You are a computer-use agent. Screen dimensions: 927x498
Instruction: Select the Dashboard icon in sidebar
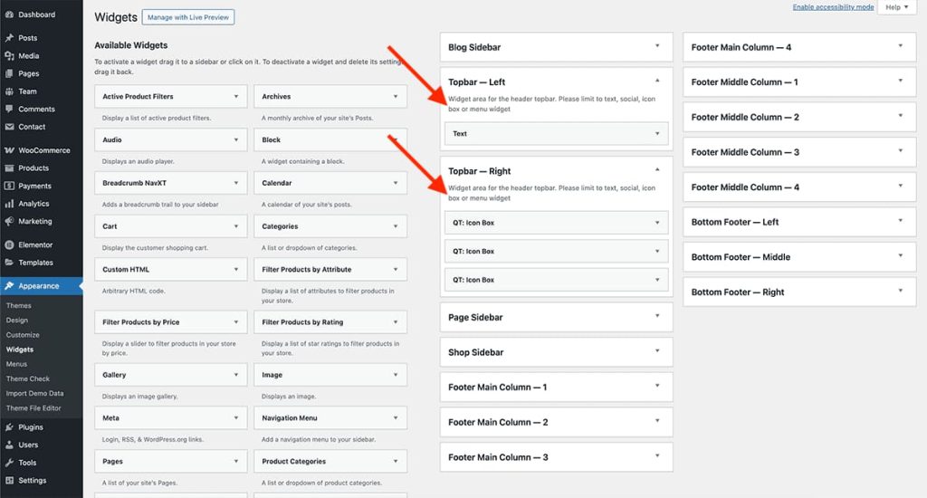point(9,14)
